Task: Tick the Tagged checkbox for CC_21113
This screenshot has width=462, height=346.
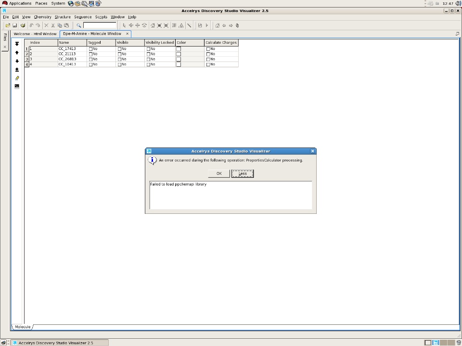Action: pyautogui.click(x=90, y=54)
